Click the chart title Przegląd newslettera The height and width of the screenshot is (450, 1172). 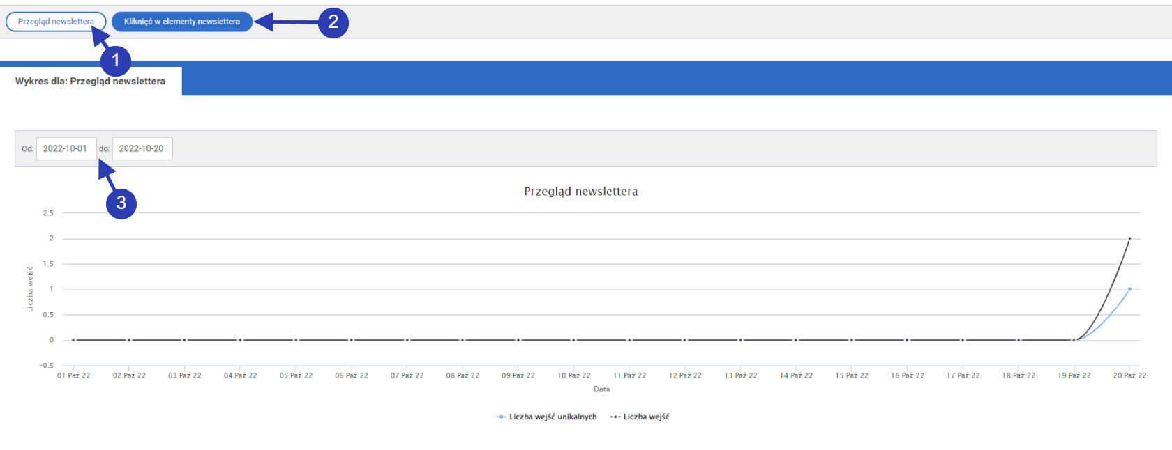[580, 192]
